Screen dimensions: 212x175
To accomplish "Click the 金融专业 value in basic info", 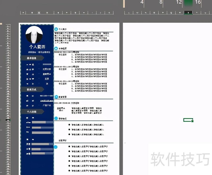I will pyautogui.click(x=47, y=74).
